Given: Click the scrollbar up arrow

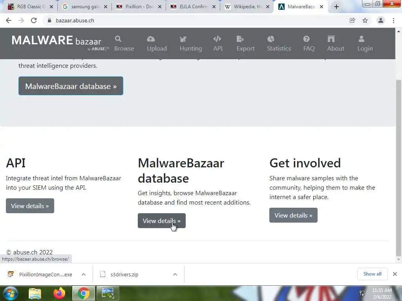Looking at the screenshot, I should point(398,31).
